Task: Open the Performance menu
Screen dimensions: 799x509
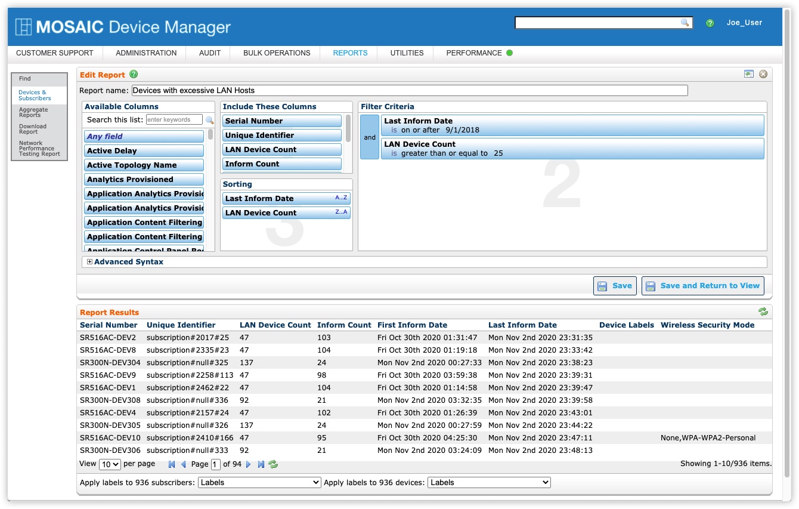Action: (x=474, y=53)
